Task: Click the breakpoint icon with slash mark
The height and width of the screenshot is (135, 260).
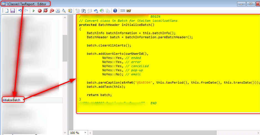Action: tap(46, 11)
